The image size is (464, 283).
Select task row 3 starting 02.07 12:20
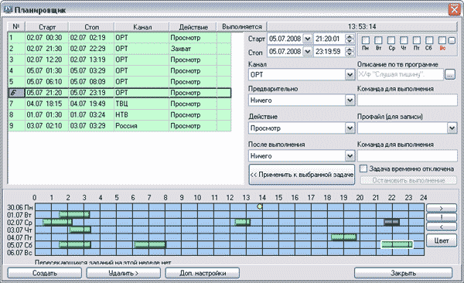click(x=120, y=60)
